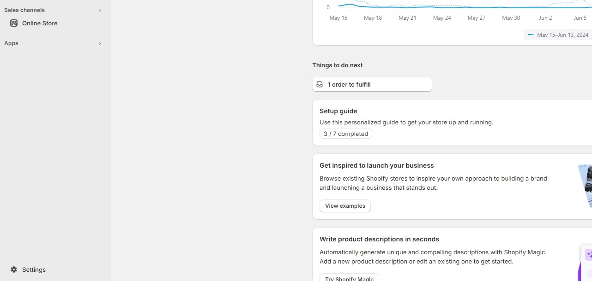Expand the Apps chevron arrow

[100, 43]
